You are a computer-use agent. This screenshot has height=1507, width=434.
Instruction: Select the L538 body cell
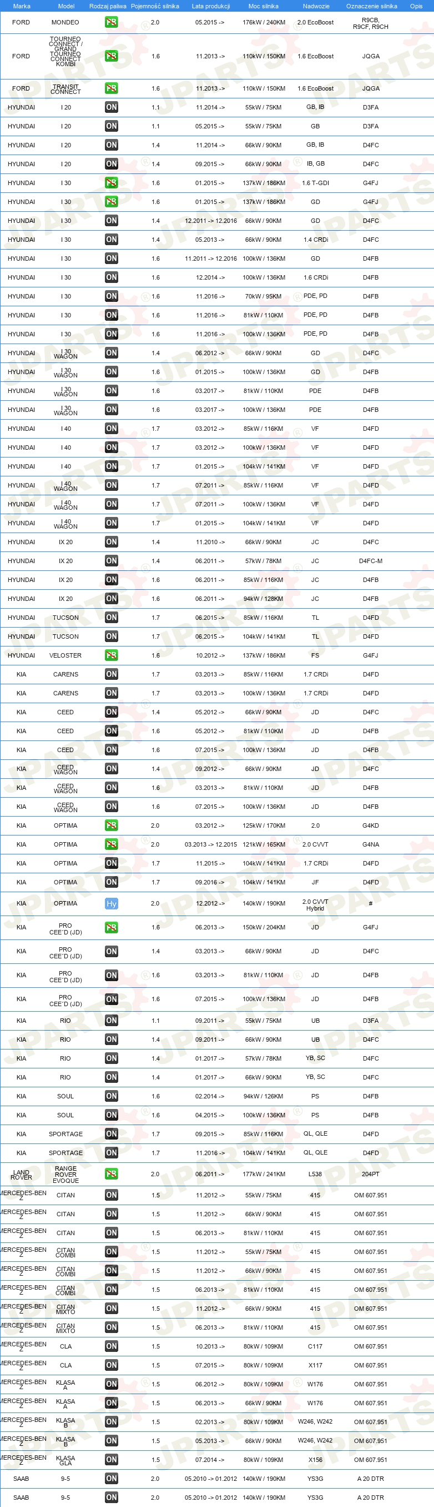click(315, 1173)
